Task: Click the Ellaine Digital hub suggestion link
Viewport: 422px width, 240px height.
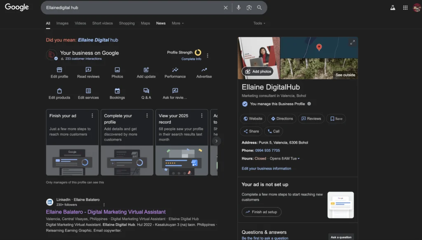Action: click(98, 40)
